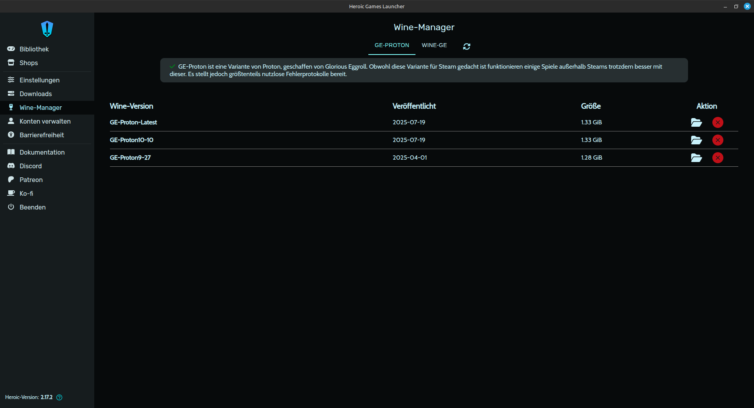Click the Größe column header
Screen dimensions: 754x408
[591, 106]
